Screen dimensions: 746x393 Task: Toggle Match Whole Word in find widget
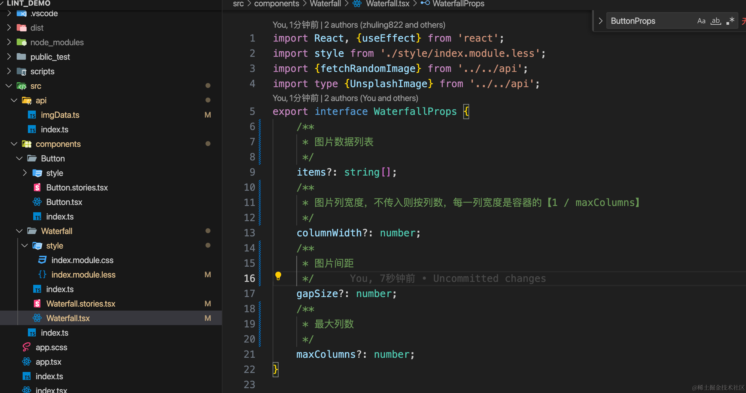tap(716, 21)
